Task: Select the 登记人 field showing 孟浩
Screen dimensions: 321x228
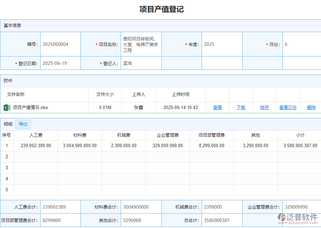Action: (x=141, y=63)
